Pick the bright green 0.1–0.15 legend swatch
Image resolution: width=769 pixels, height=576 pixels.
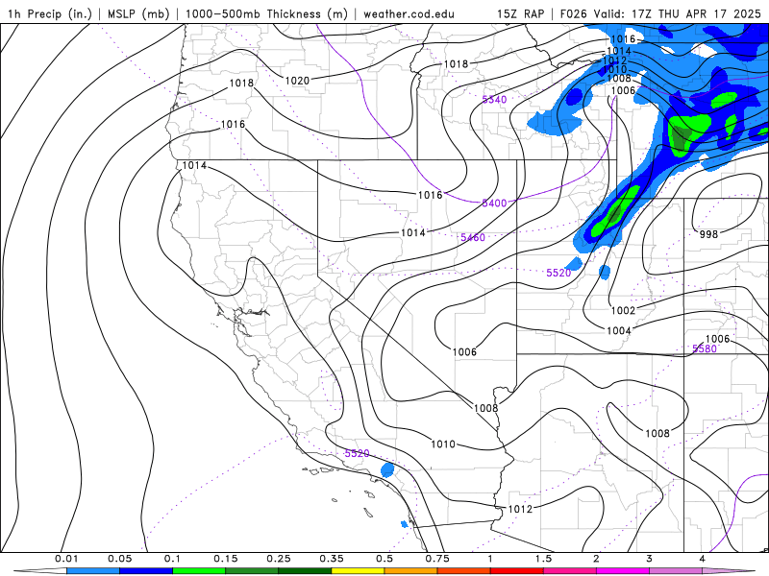pos(199,571)
